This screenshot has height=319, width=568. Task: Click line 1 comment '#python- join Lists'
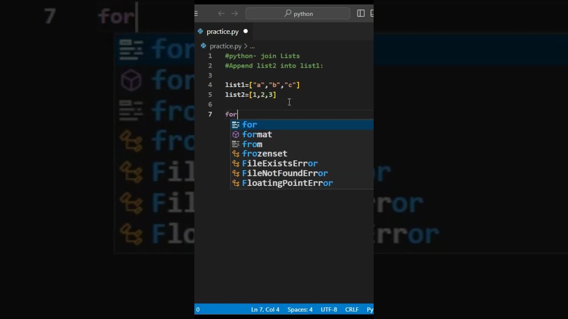click(262, 56)
